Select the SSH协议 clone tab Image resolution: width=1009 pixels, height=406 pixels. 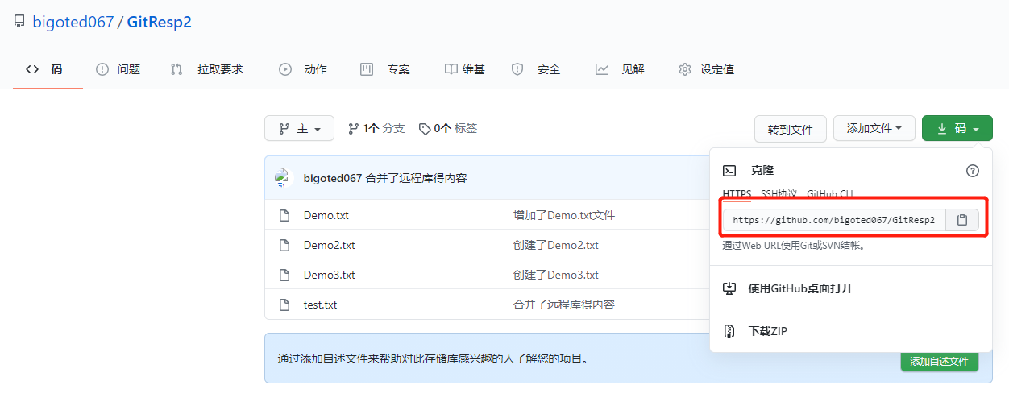779,194
